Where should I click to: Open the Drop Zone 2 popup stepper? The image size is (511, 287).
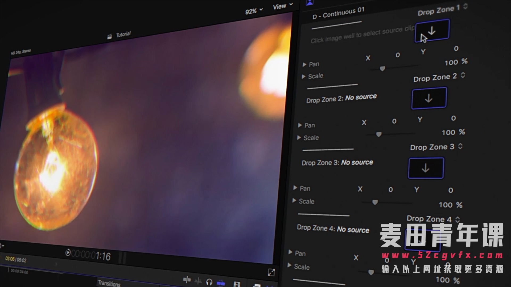click(463, 75)
